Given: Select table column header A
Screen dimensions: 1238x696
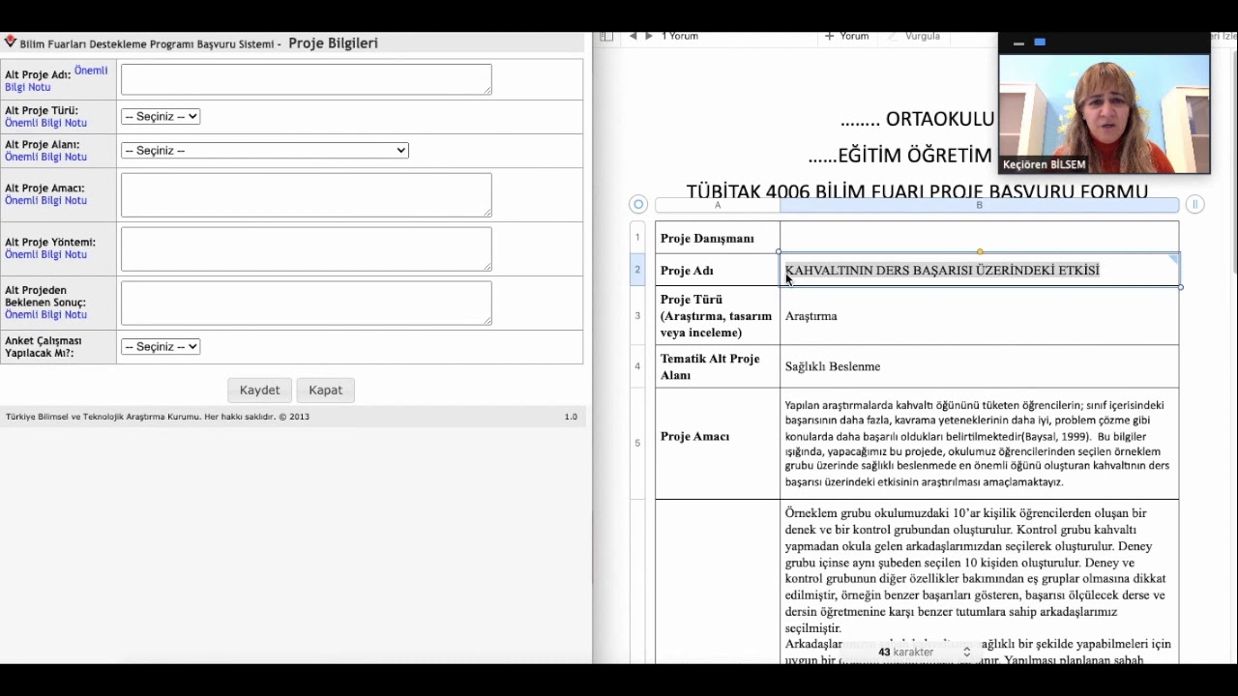Looking at the screenshot, I should pyautogui.click(x=718, y=205).
